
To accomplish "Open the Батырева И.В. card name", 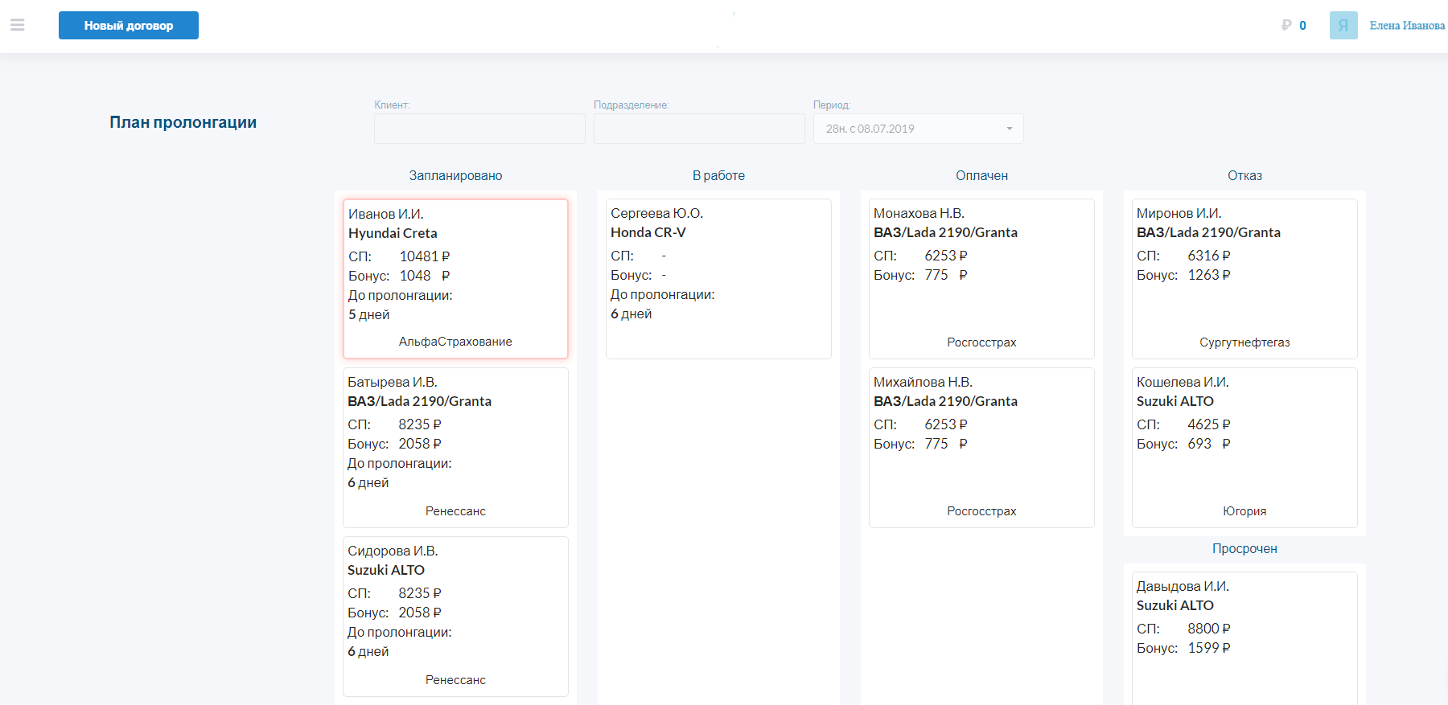I will pos(393,382).
